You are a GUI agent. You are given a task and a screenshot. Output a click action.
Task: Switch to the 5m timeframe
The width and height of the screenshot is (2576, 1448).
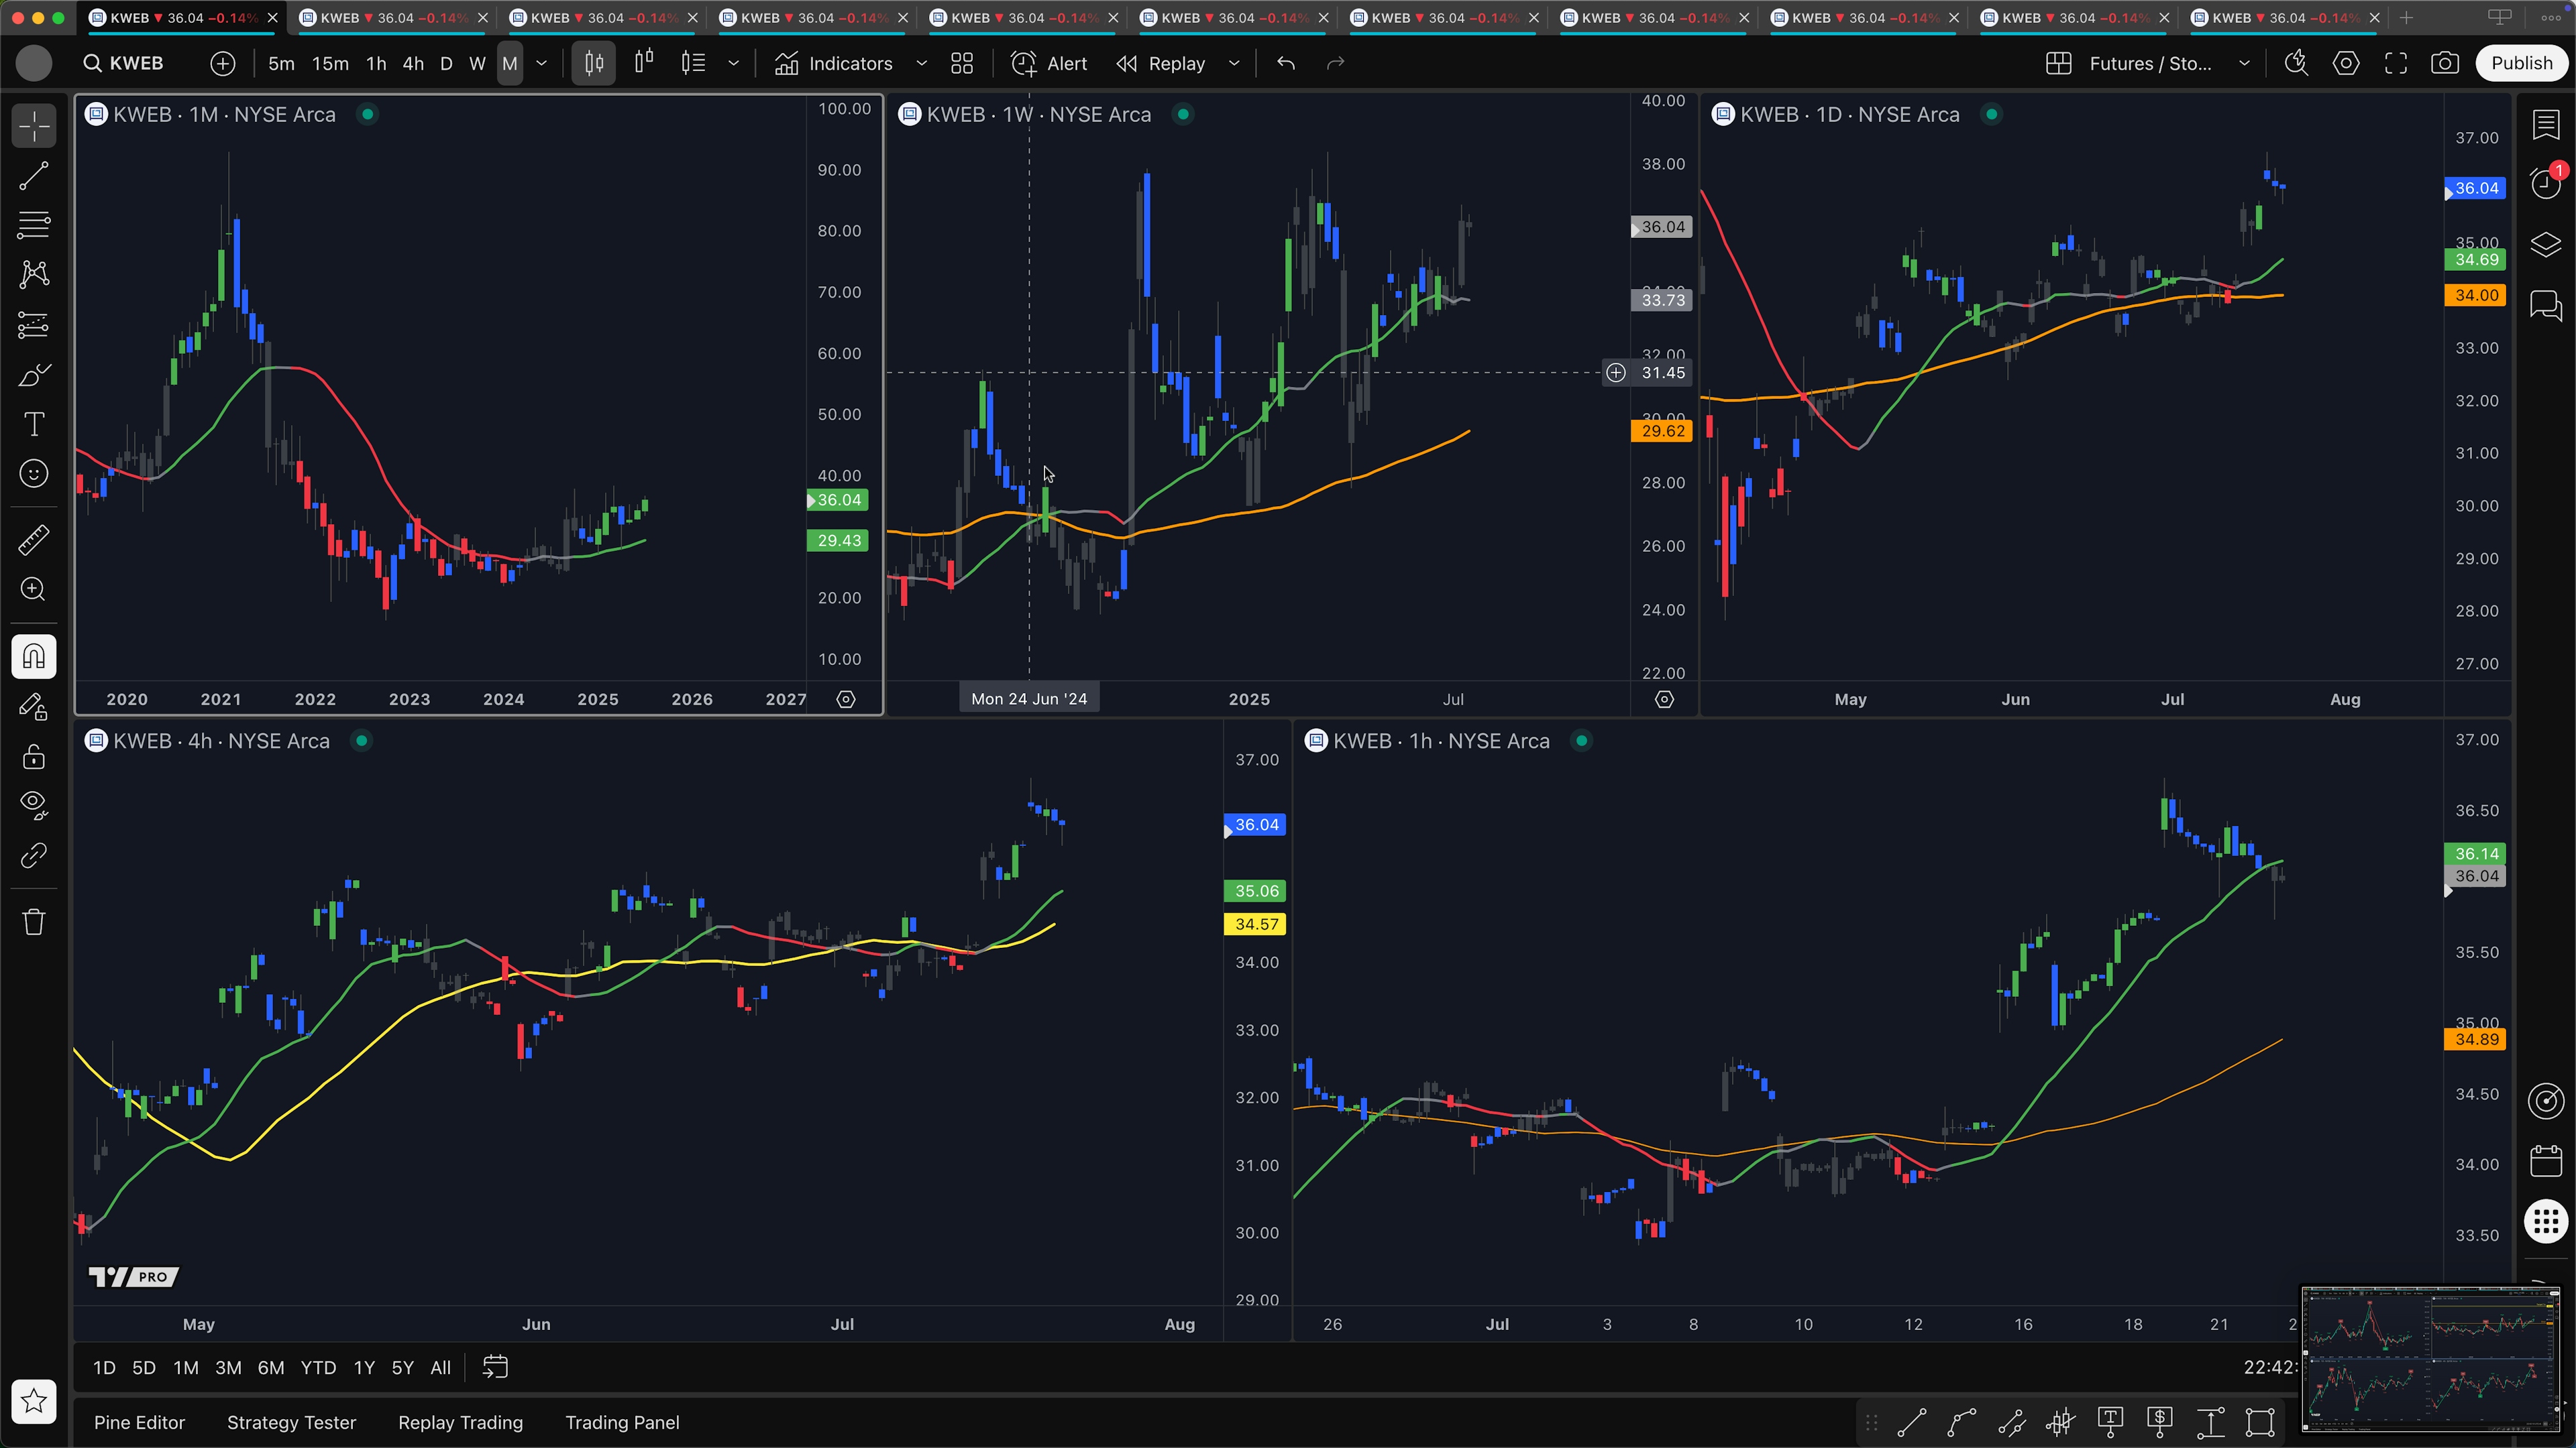click(x=281, y=63)
